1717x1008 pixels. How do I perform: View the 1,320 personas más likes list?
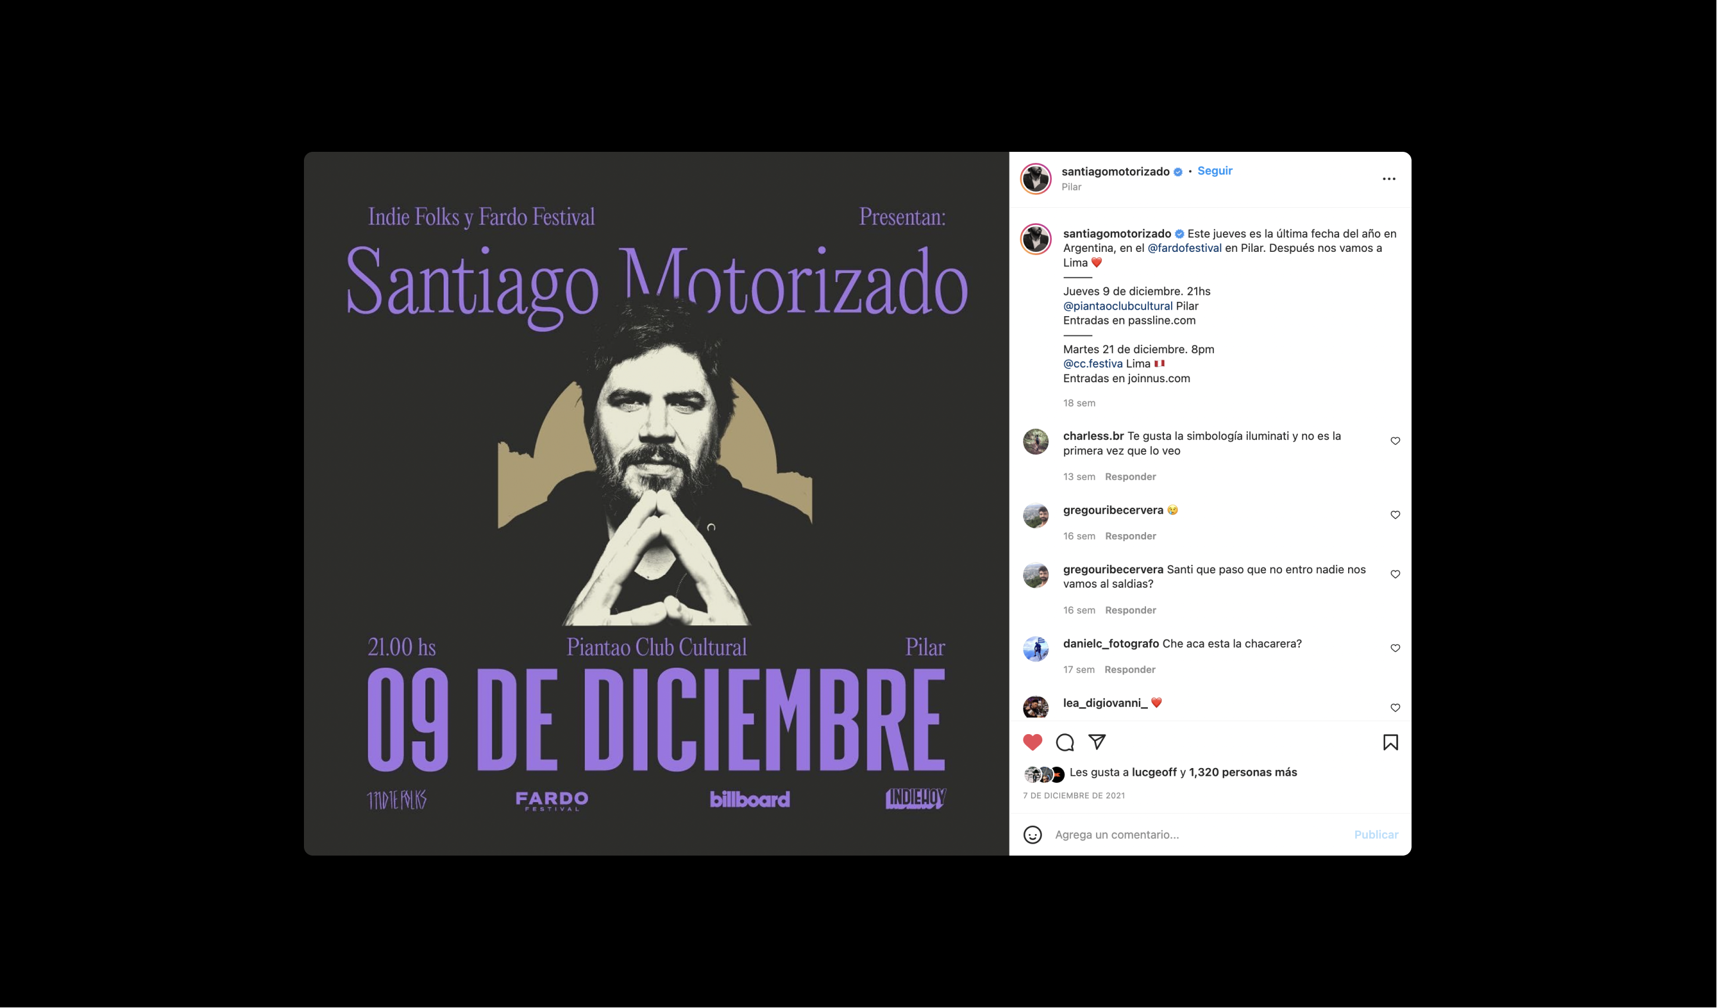click(x=1242, y=772)
